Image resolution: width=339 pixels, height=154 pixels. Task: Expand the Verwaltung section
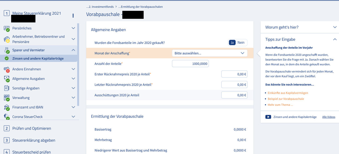point(73,98)
